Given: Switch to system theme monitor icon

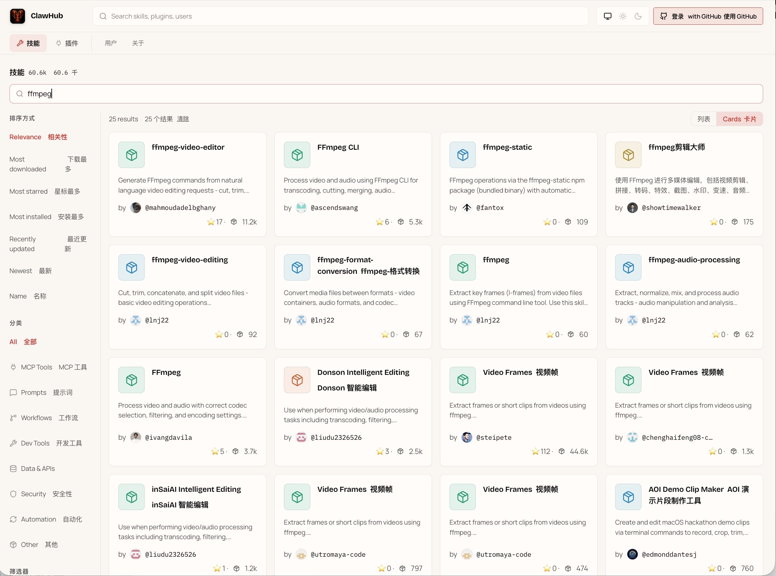Looking at the screenshot, I should pos(608,16).
